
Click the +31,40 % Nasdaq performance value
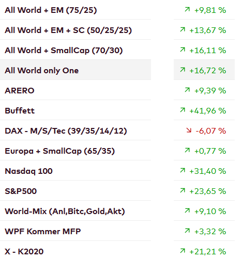(x=208, y=171)
